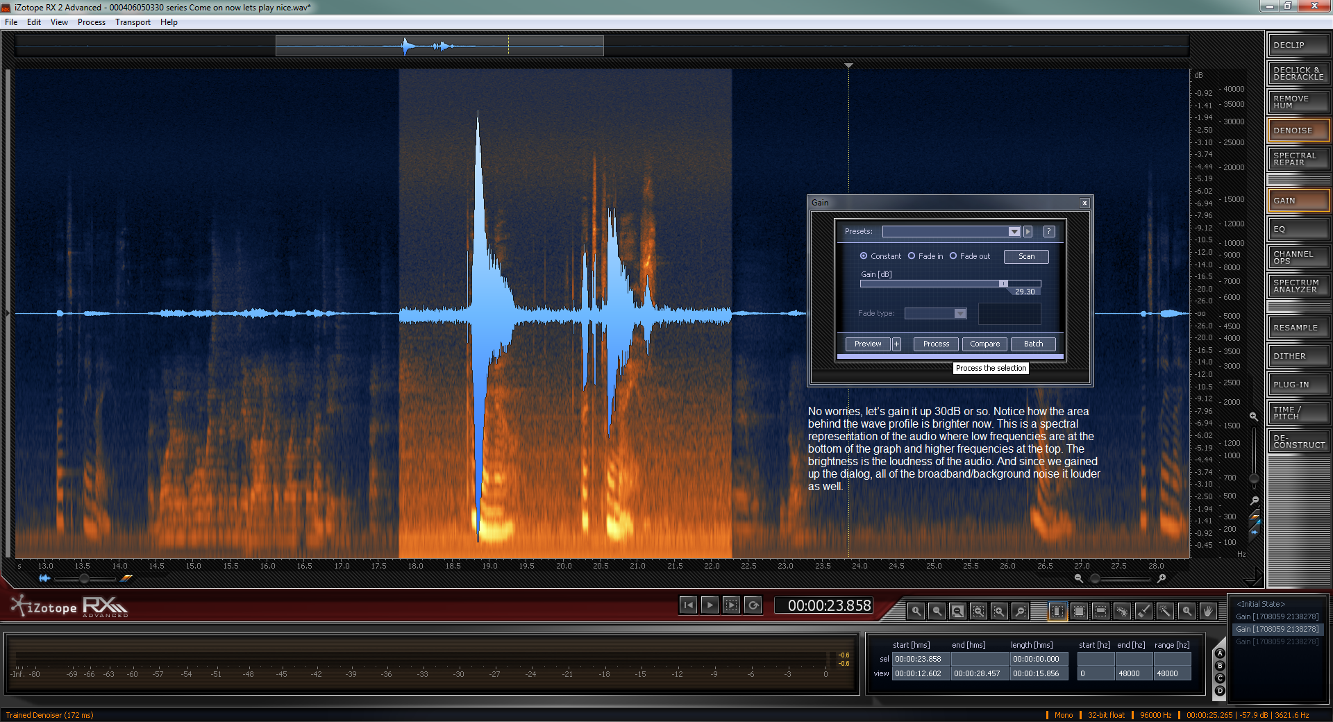Recall snapshot C
The image size is (1333, 722).
pyautogui.click(x=1220, y=679)
